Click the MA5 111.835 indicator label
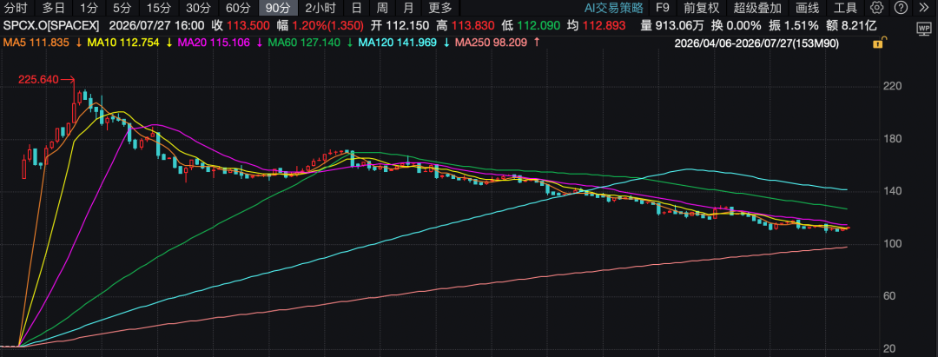 point(37,43)
